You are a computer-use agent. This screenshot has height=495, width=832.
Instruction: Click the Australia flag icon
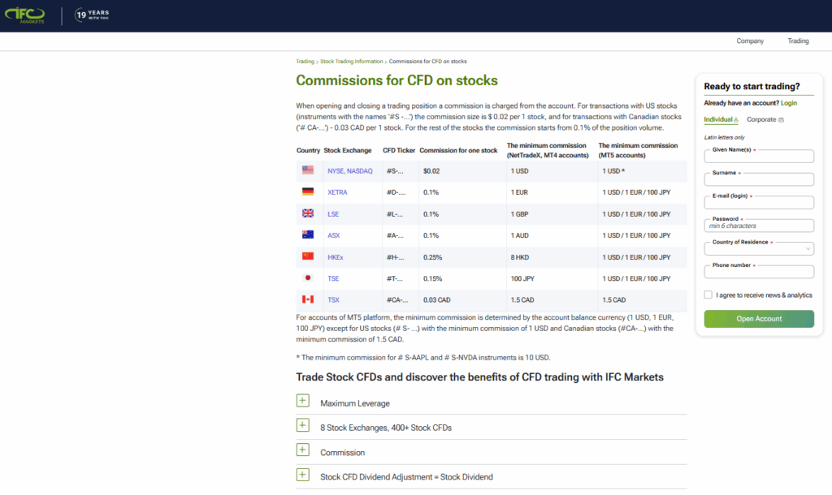tap(308, 235)
